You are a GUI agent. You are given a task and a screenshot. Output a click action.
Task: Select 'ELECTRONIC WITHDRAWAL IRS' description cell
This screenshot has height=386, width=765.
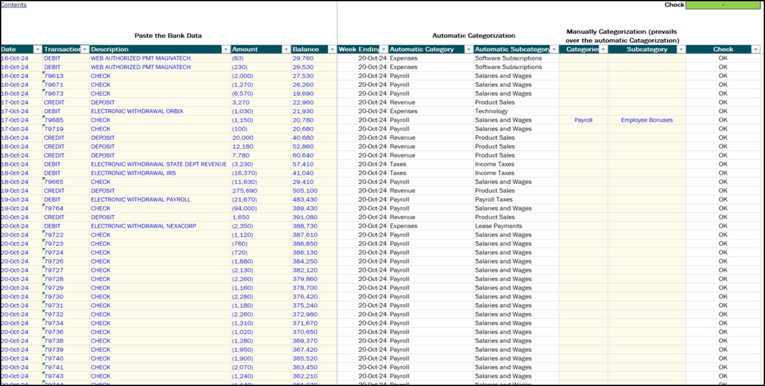[x=159, y=173]
